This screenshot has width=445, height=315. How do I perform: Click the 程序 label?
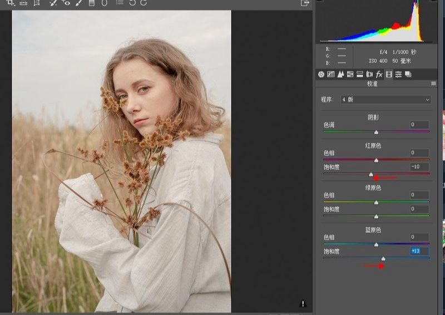[327, 100]
